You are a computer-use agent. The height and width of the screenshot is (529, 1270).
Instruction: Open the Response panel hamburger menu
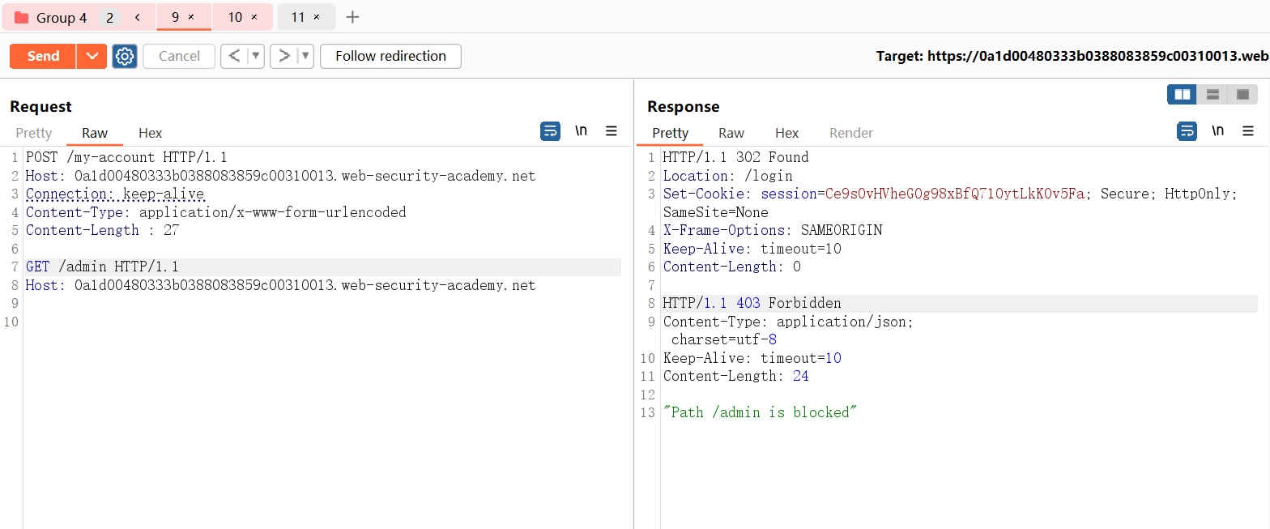click(x=1248, y=131)
